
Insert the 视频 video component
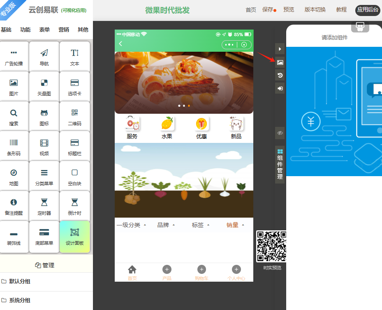[x=44, y=147]
